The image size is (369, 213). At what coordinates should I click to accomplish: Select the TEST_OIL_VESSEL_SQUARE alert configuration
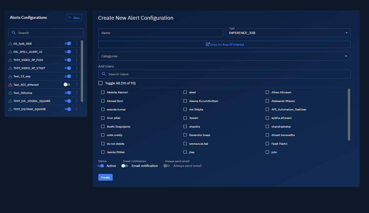click(x=32, y=101)
